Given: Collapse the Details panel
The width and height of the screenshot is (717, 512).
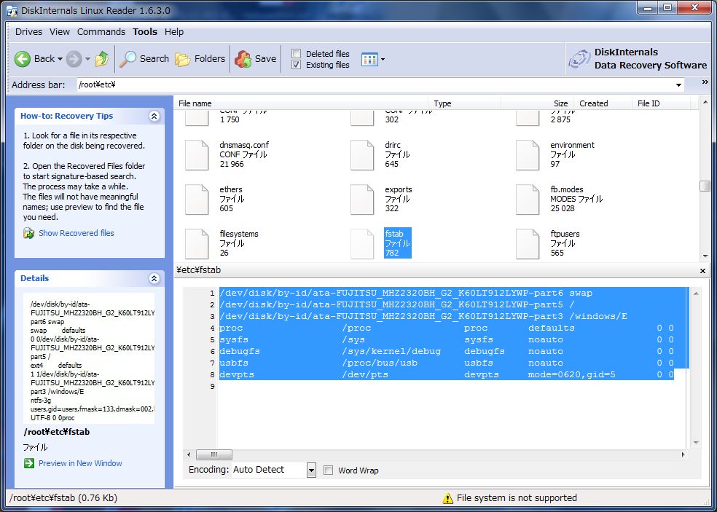Looking at the screenshot, I should pos(154,278).
